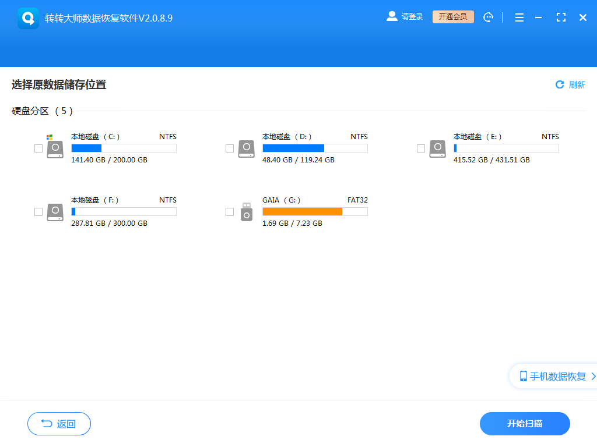
Task: Click the user login person icon
Action: 392,16
